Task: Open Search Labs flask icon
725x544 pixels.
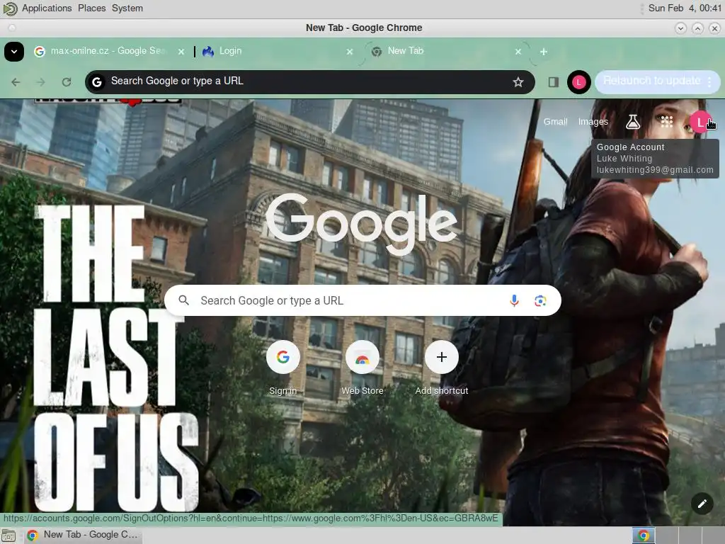Action: click(633, 122)
